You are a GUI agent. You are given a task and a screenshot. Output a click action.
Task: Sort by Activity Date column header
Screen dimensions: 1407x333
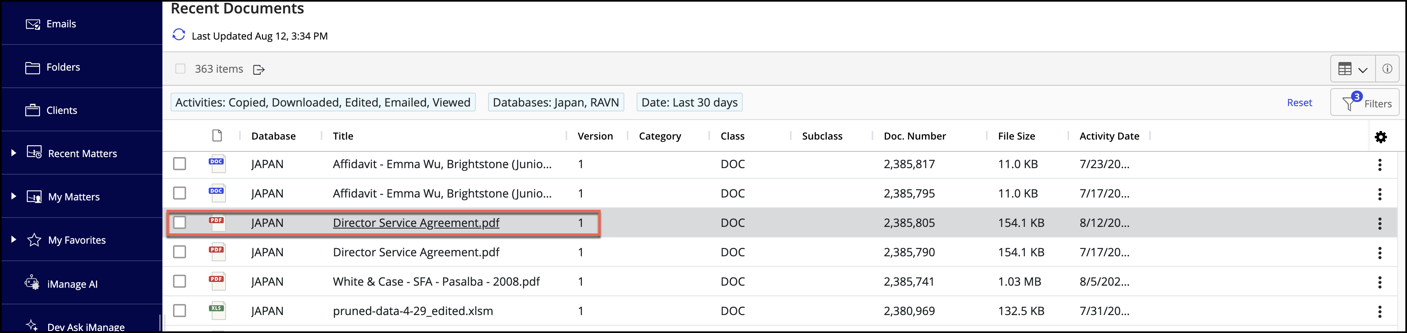1109,136
